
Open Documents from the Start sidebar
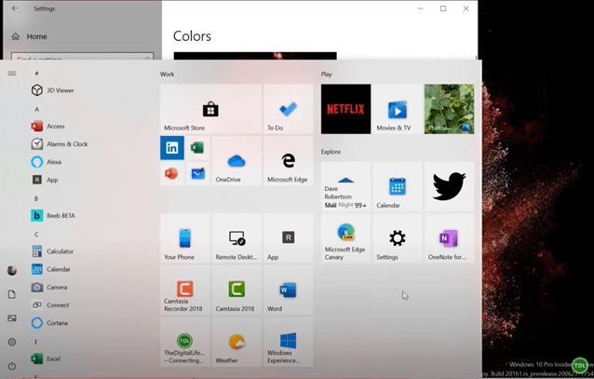12,294
